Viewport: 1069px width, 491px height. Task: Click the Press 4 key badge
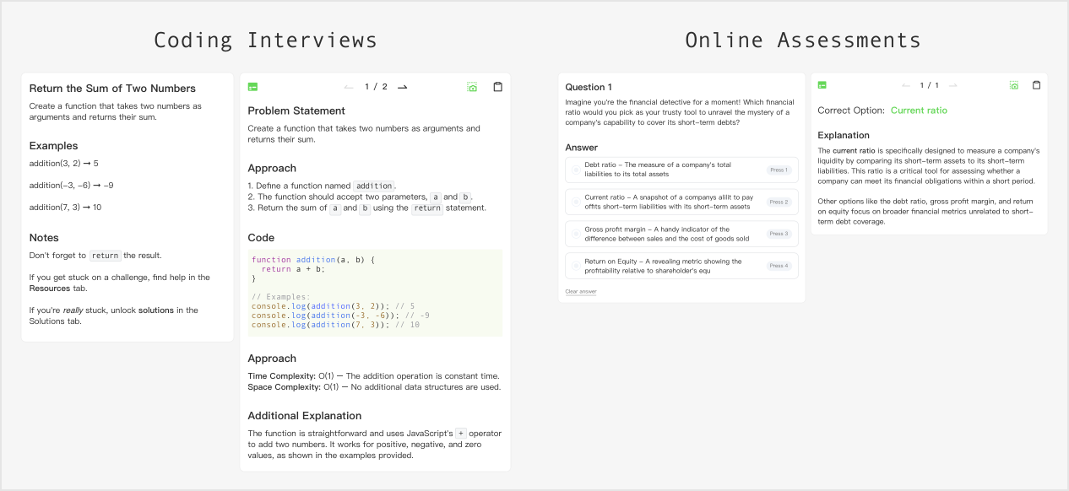(x=779, y=266)
